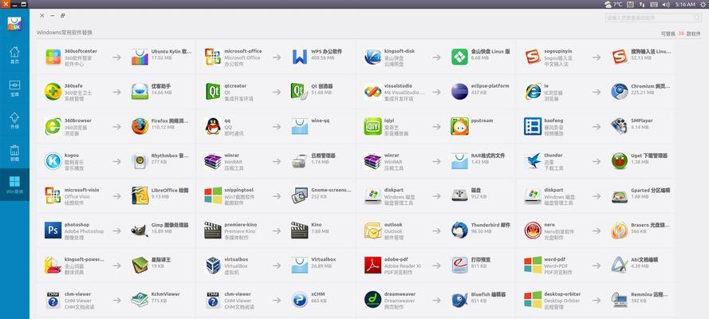Click the snippingtool icon

point(213,195)
